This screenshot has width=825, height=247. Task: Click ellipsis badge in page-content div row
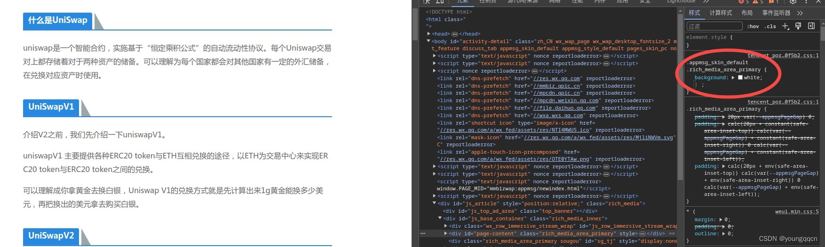pyautogui.click(x=642, y=234)
